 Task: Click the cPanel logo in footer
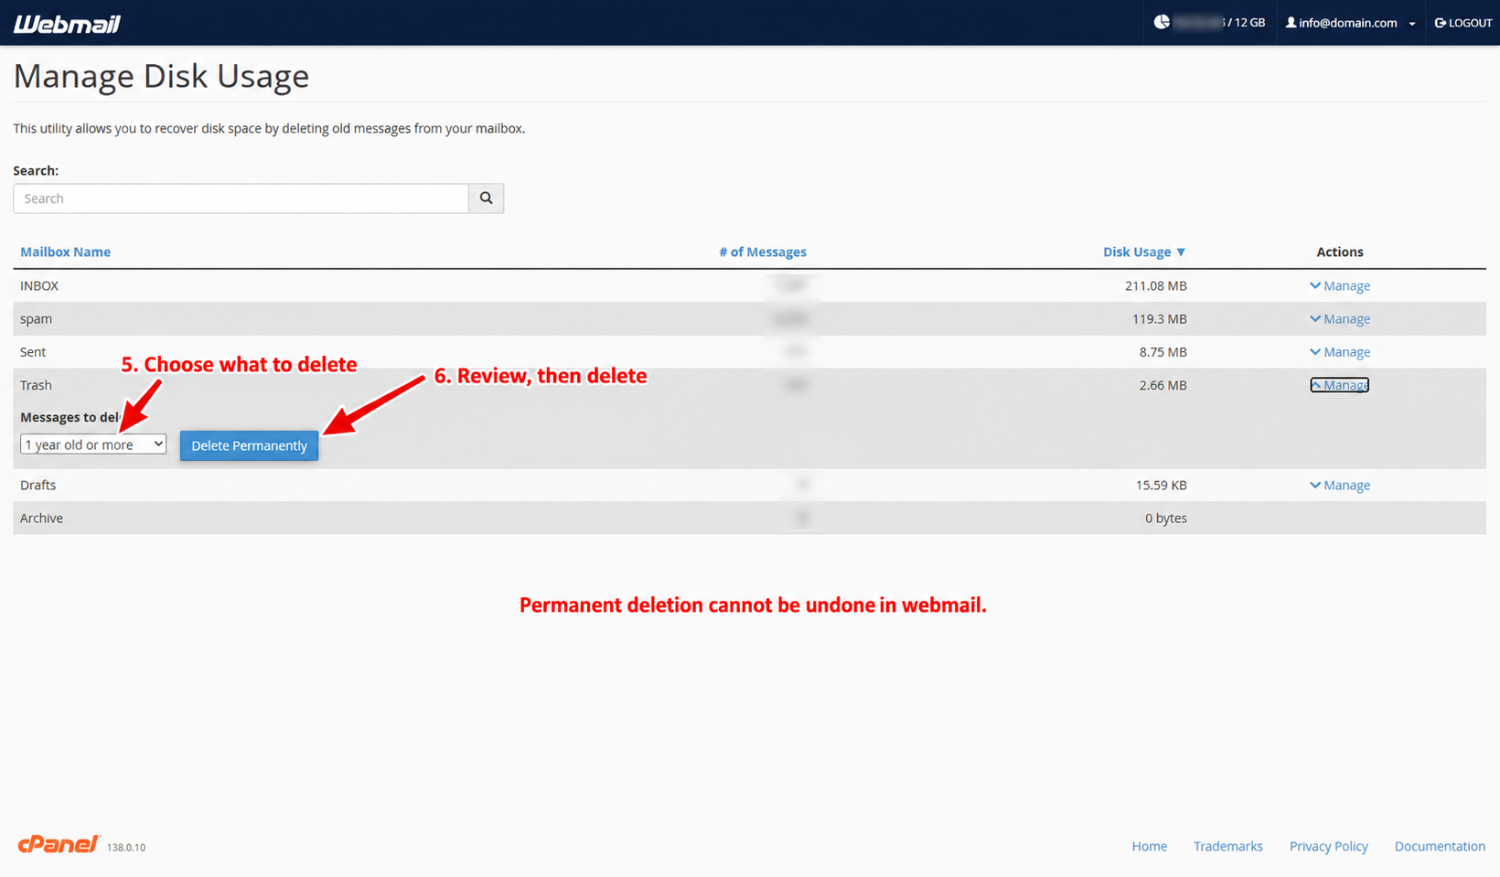[59, 844]
